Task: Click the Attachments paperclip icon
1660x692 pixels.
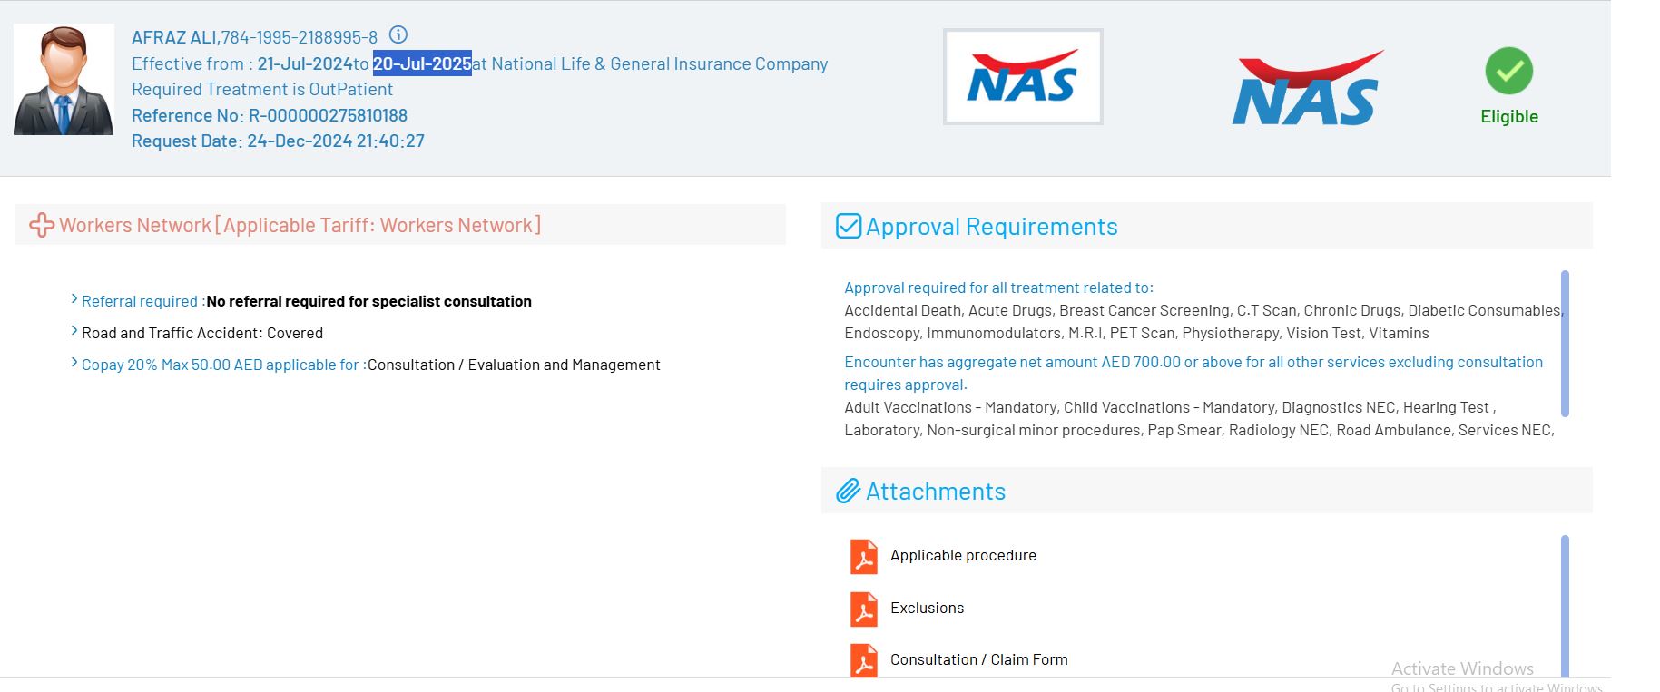Action: coord(848,491)
